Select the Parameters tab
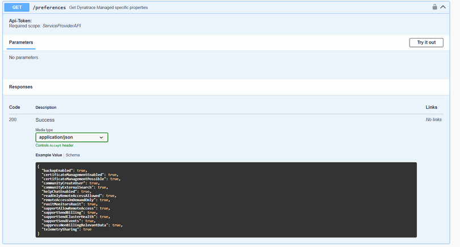 21,42
